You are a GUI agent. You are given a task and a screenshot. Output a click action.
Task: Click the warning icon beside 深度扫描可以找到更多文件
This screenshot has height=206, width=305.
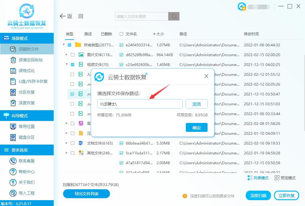click(185, 196)
